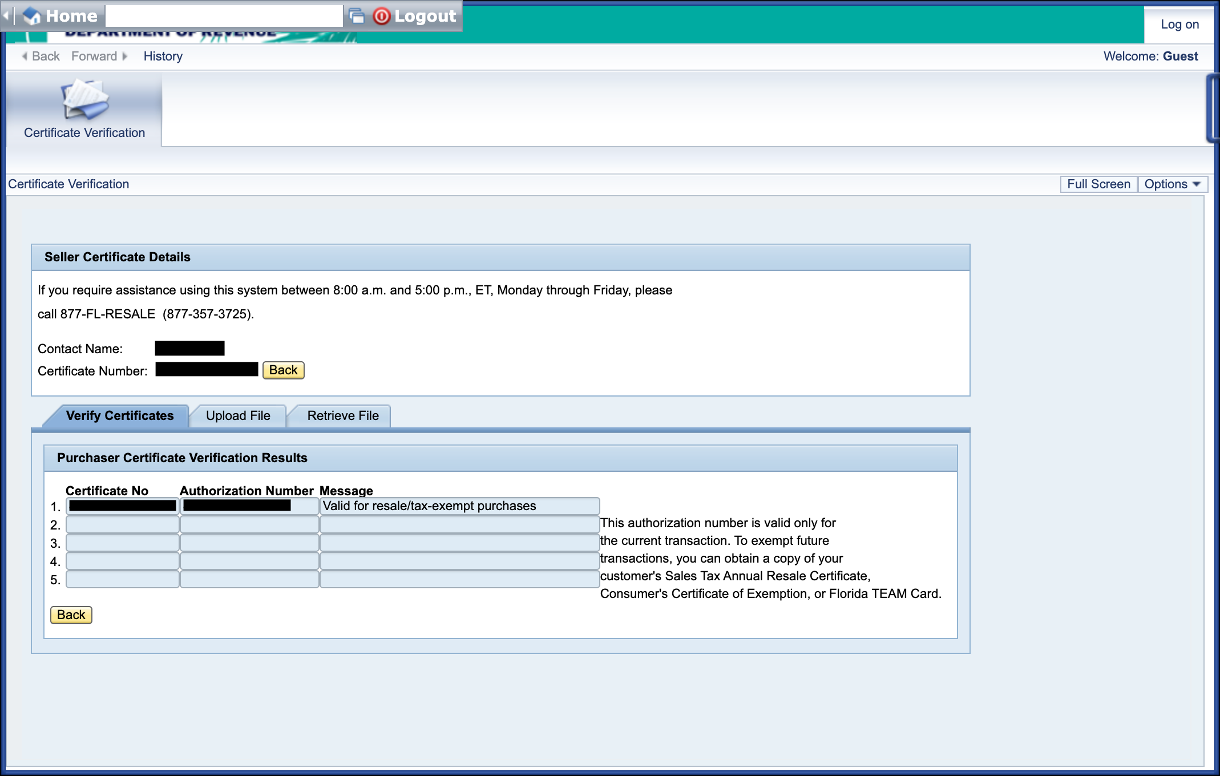Viewport: 1220px width, 776px height.
Task: Click the 'Seller Certificate Details' heading
Action: tap(118, 257)
